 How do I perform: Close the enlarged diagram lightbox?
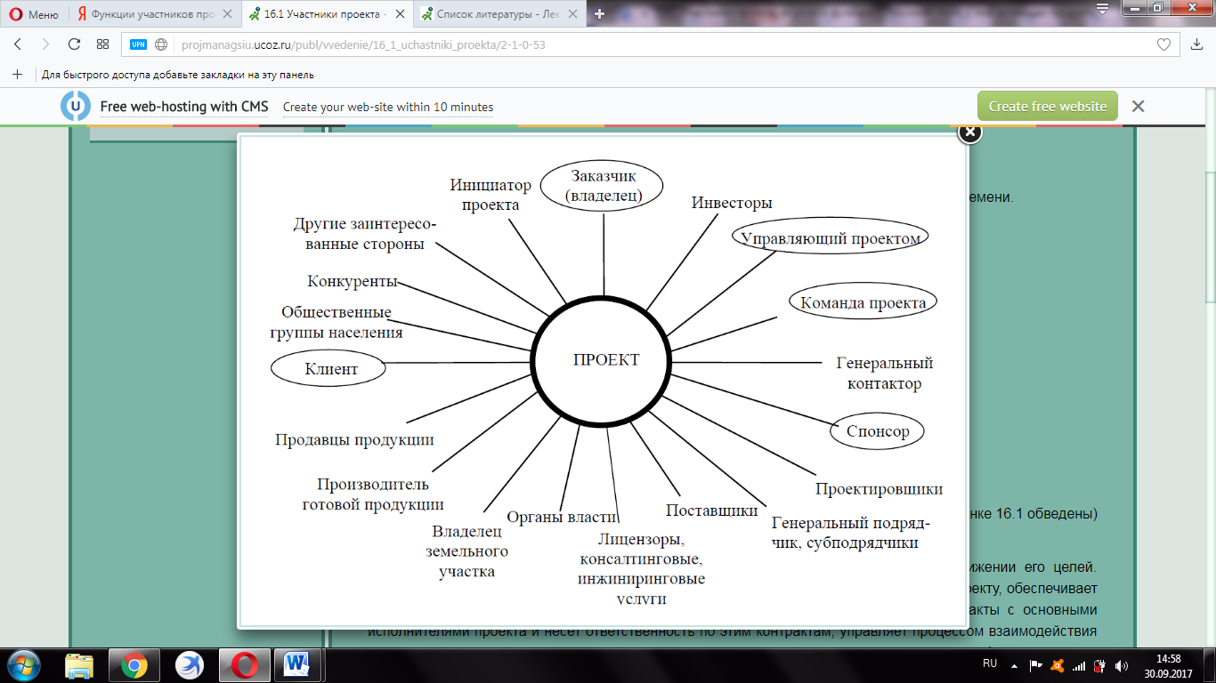[x=969, y=132]
